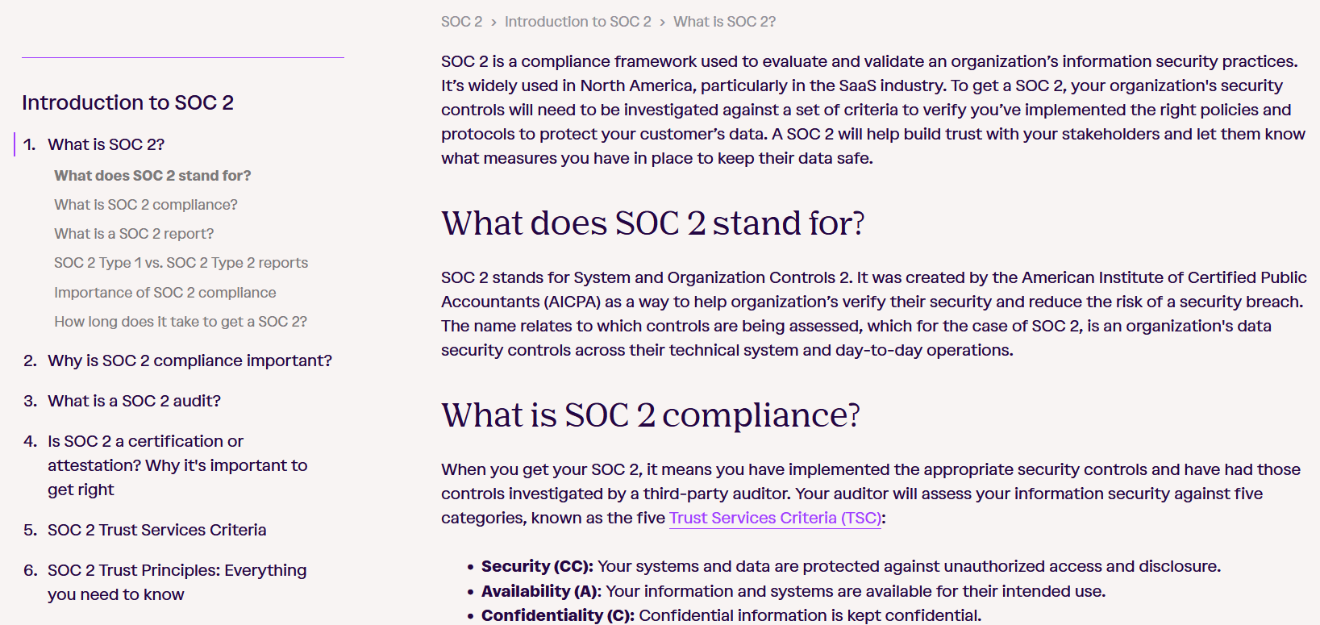Open SOC 2 Type 1 vs. Type 2 reports
Screen dimensions: 1320x625
click(x=181, y=263)
